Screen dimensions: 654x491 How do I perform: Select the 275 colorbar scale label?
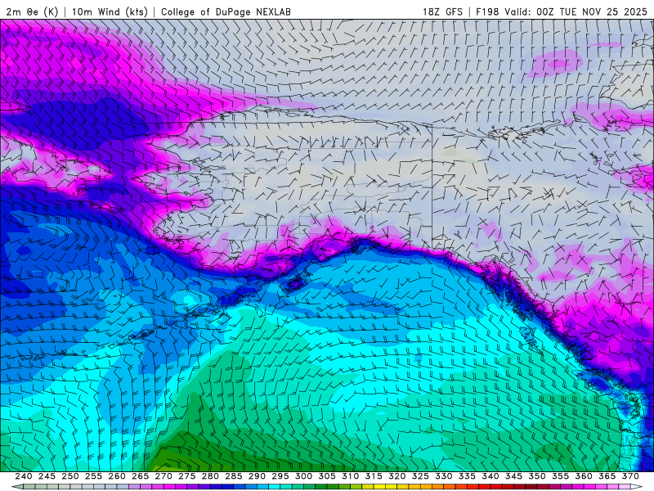pos(187,476)
